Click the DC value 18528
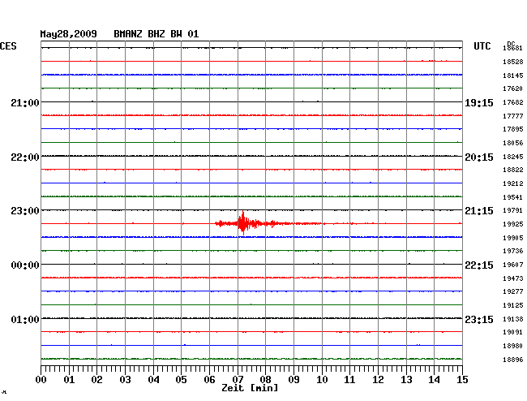Image resolution: width=527 pixels, height=401 pixels. [513, 62]
